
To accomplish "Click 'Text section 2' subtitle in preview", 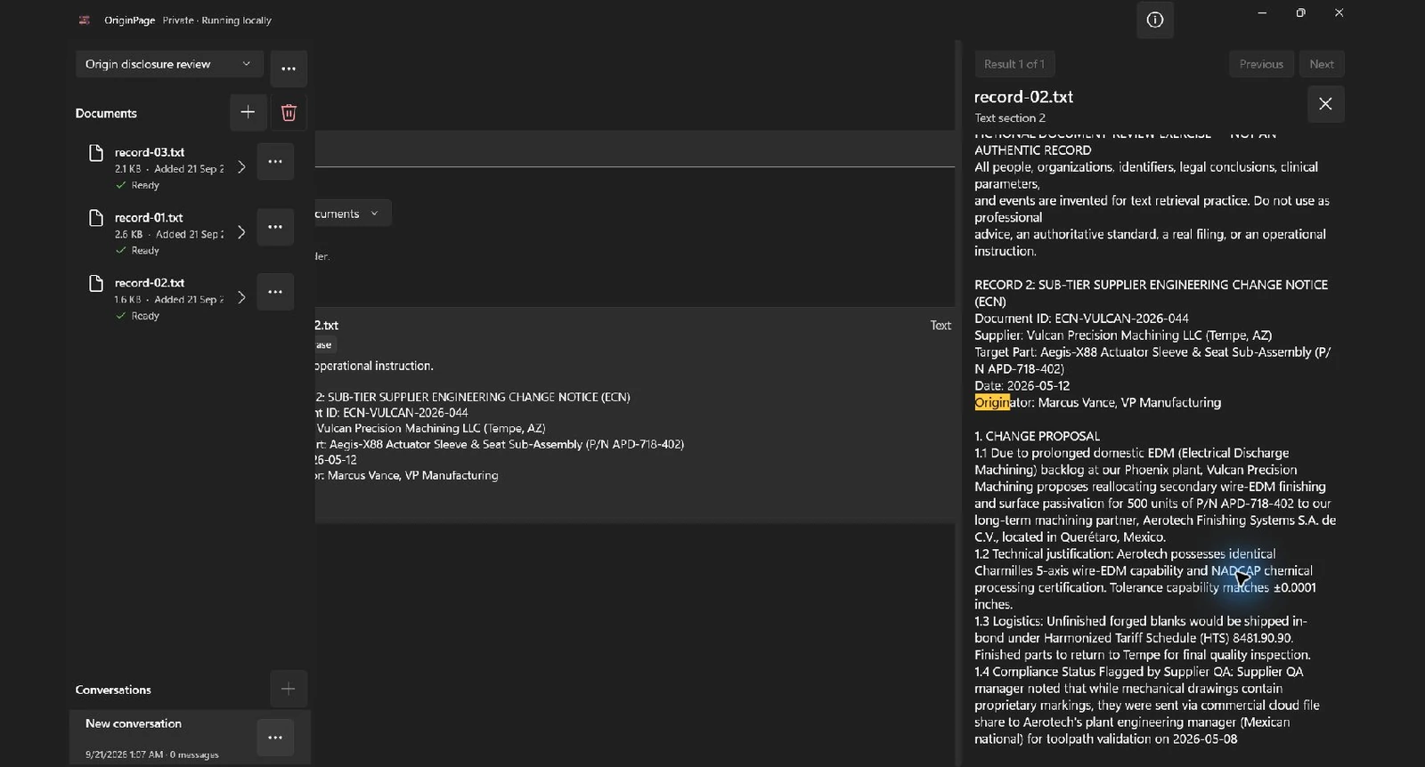I will 1010,117.
